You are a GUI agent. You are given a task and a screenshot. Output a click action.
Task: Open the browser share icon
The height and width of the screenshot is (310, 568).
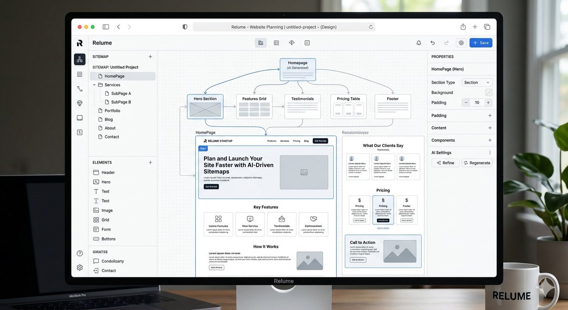[463, 27]
